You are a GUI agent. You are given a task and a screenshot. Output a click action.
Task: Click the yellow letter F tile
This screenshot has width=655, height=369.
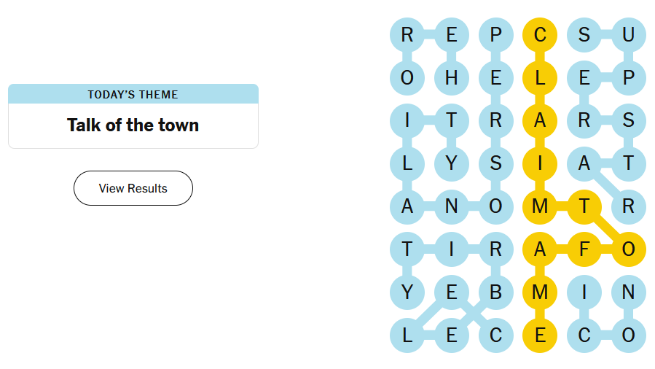coord(584,249)
